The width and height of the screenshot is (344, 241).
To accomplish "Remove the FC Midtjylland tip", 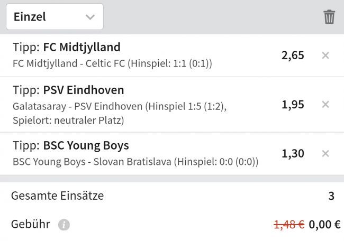I will click(x=325, y=55).
